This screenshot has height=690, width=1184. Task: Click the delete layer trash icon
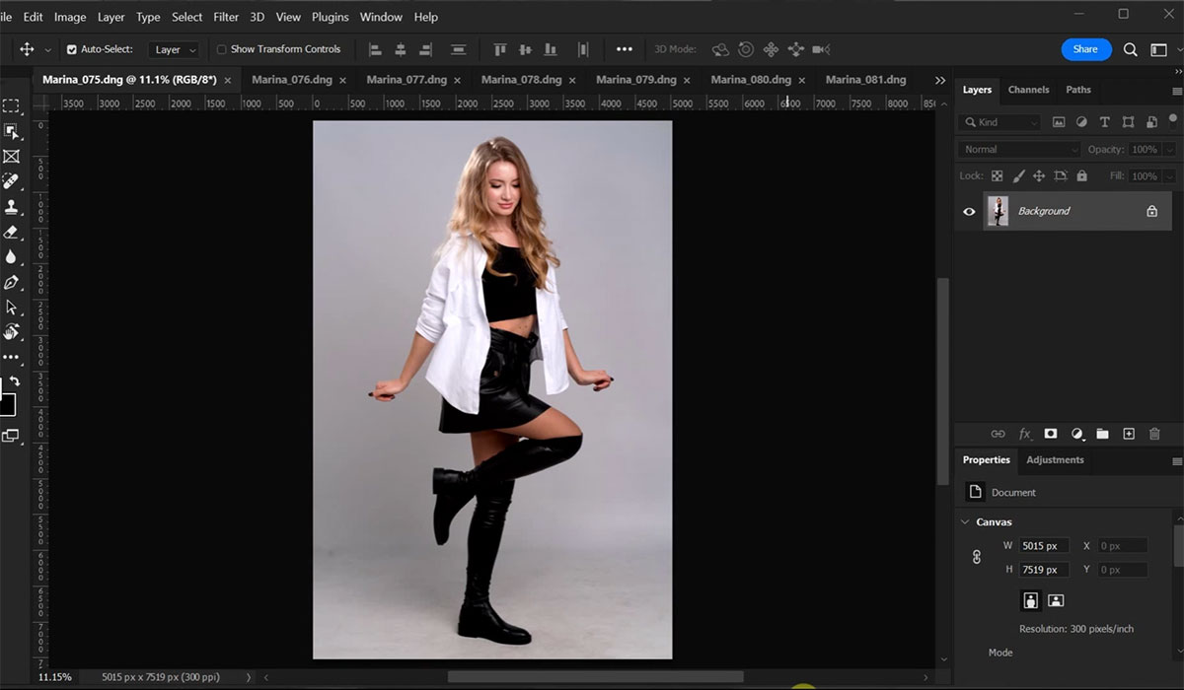pyautogui.click(x=1154, y=434)
